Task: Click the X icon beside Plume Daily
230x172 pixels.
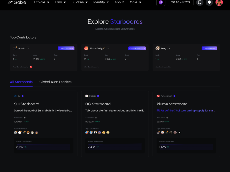Action: point(108,48)
